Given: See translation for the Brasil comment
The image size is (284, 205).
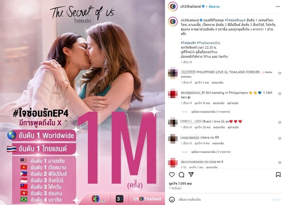Looking at the screenshot, I should coord(233,127).
